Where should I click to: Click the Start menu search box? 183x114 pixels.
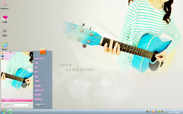pyautogui.click(x=17, y=105)
